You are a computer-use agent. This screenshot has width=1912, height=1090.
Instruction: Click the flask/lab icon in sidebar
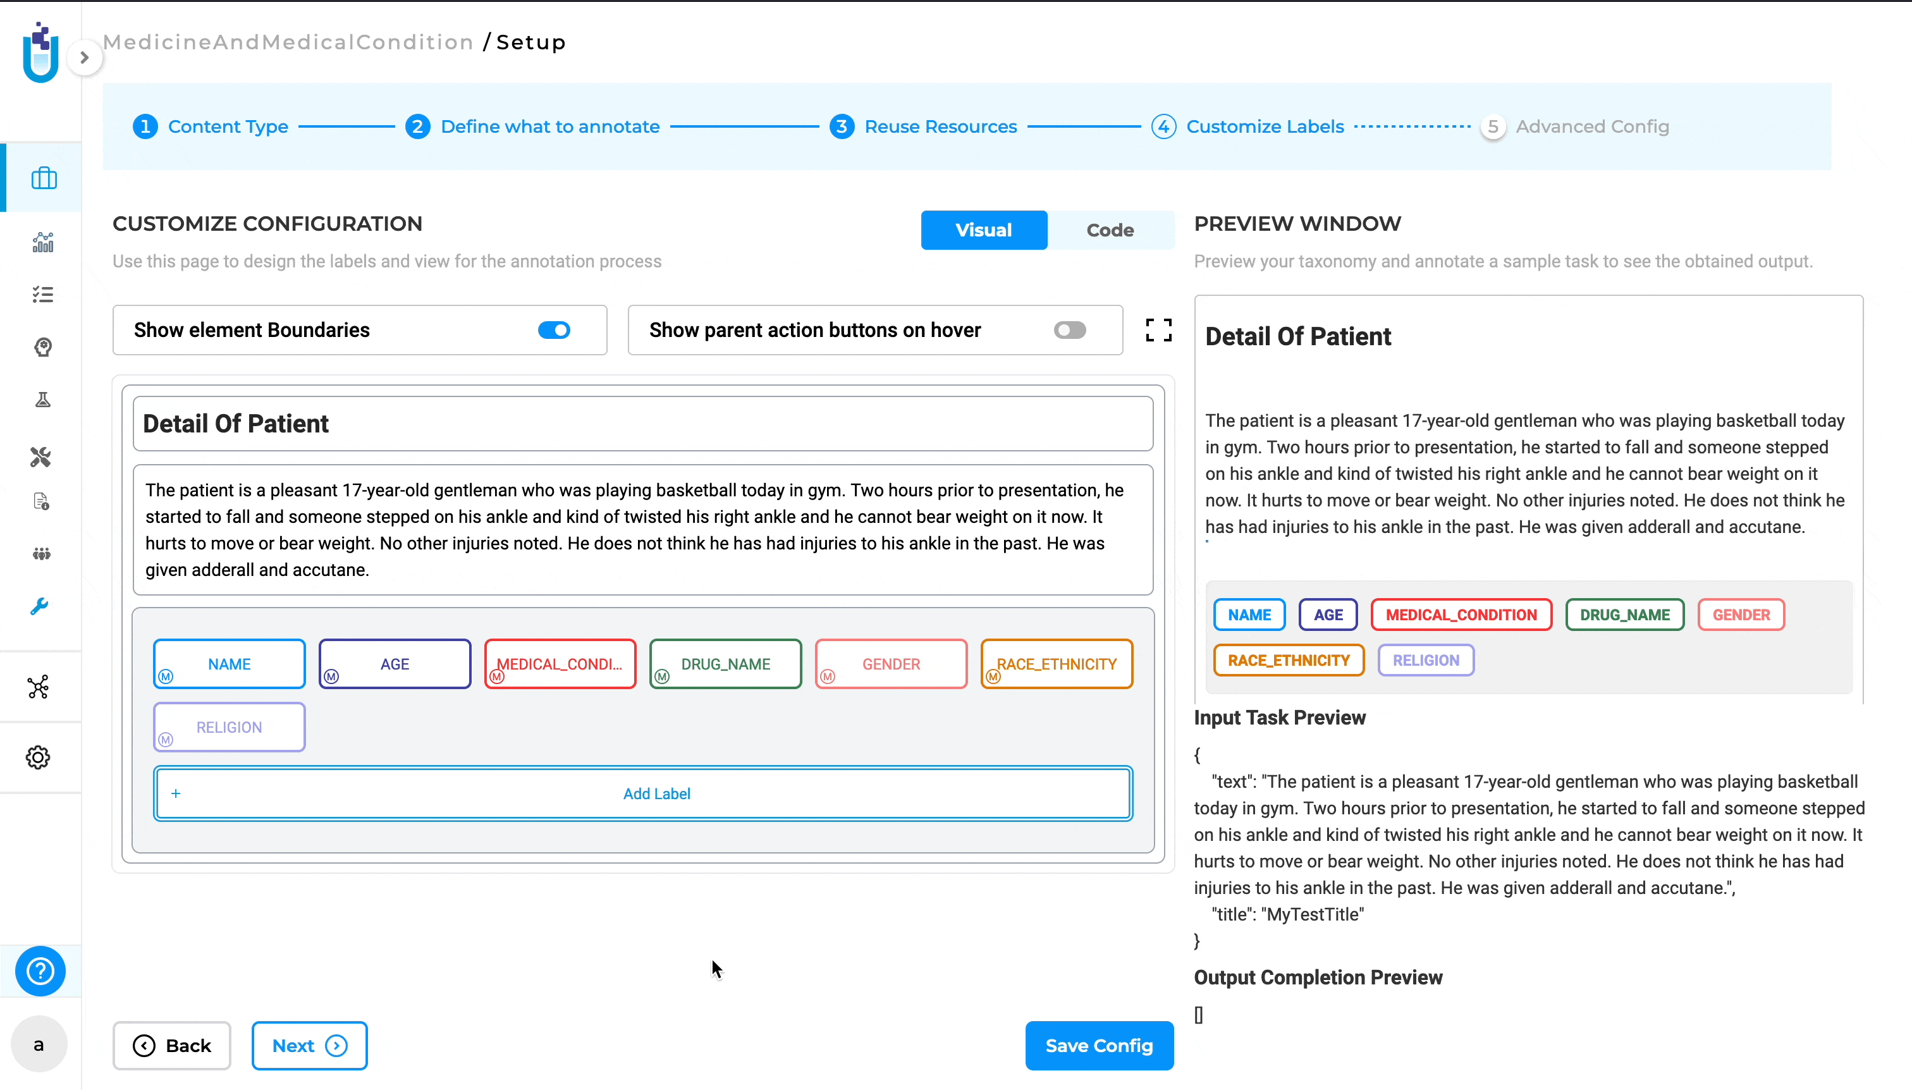42,399
